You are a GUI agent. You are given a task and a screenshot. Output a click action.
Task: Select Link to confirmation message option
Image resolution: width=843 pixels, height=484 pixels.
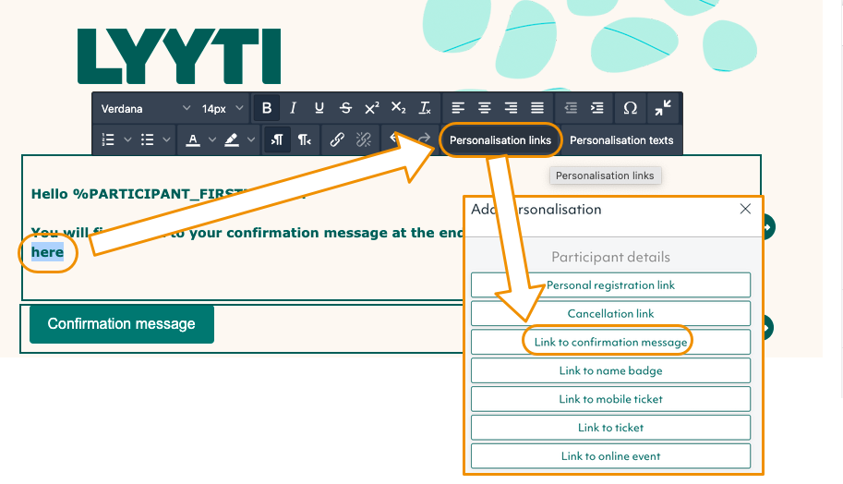(610, 342)
